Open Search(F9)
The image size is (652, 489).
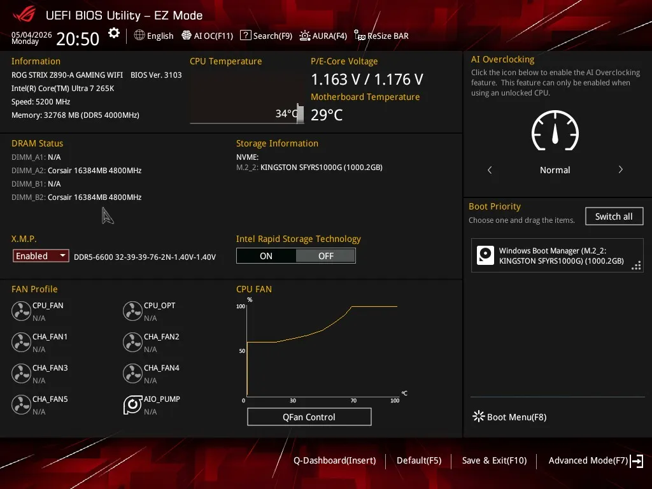(x=267, y=36)
